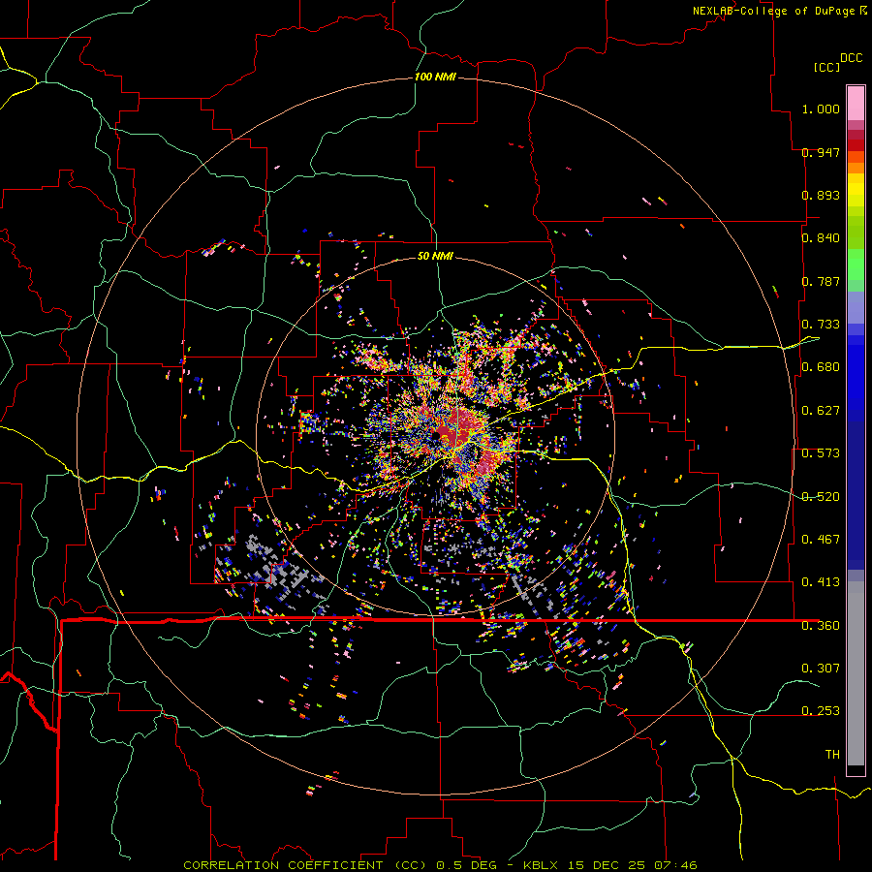Click the TH threshold label on the scale

(x=832, y=755)
